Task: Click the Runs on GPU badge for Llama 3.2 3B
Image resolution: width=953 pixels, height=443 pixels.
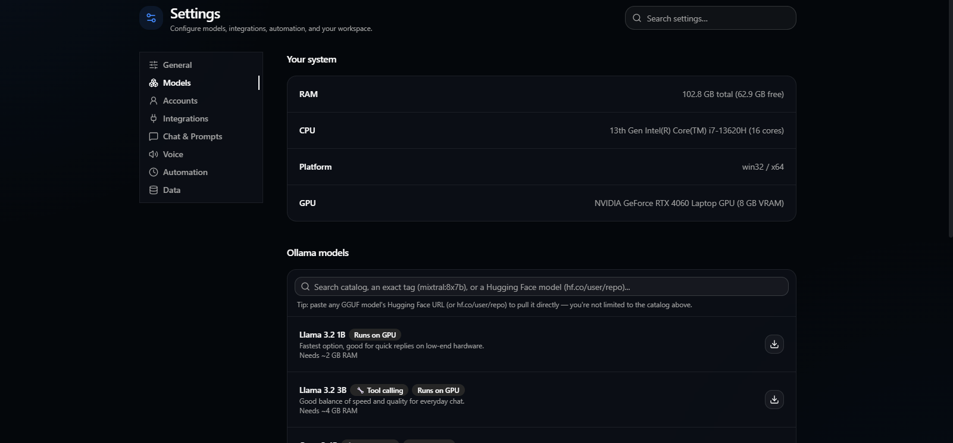Action: tap(439, 391)
